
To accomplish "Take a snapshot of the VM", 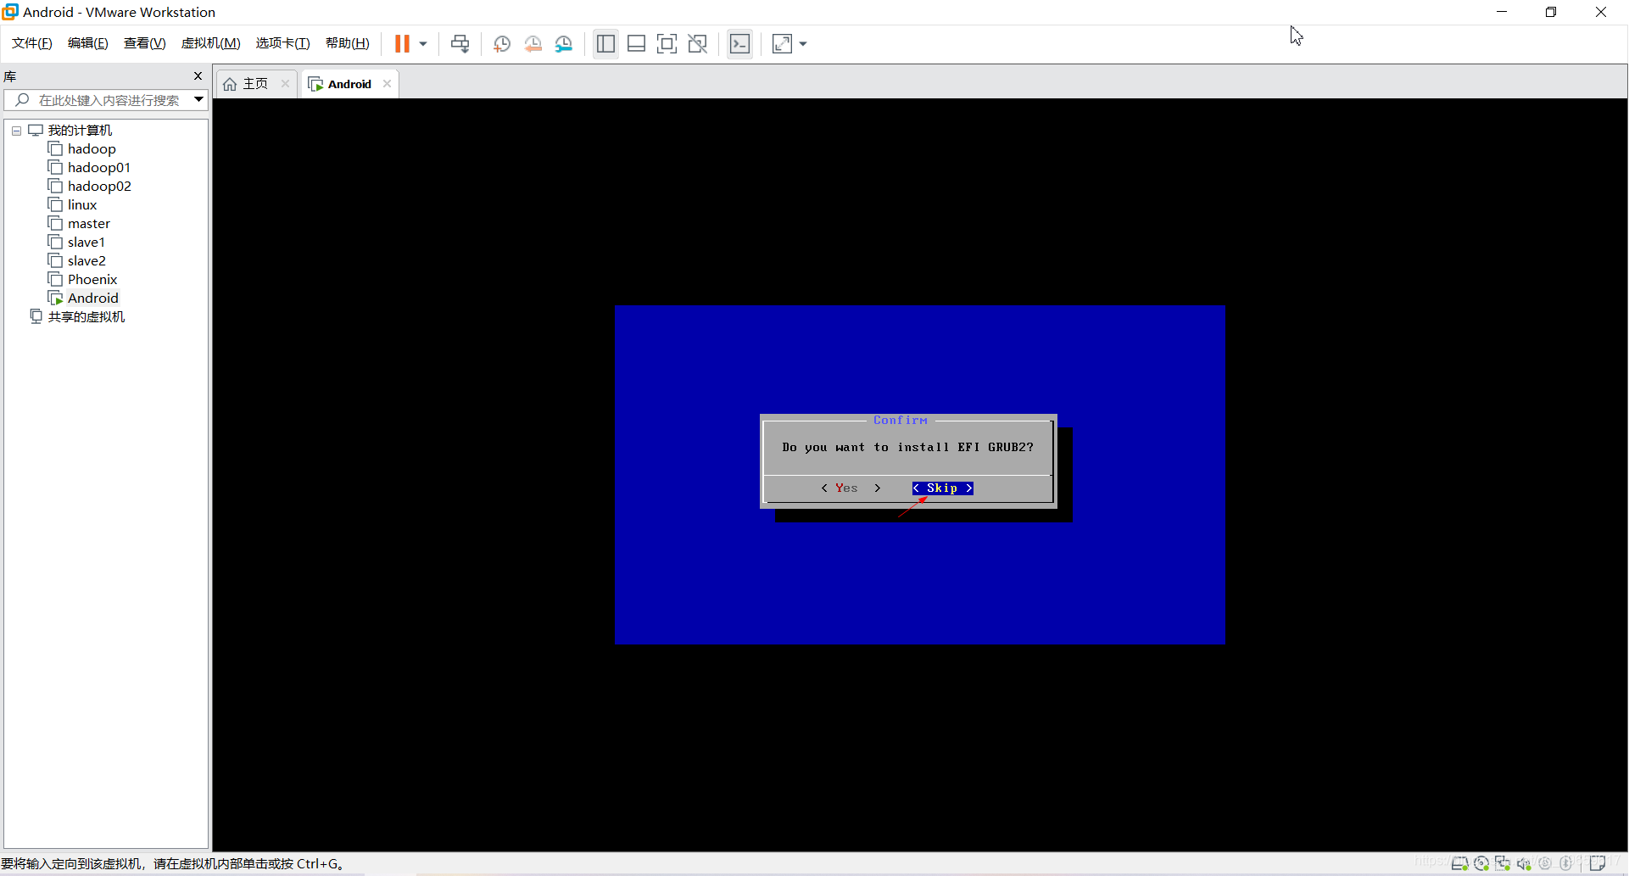I will 502,44.
